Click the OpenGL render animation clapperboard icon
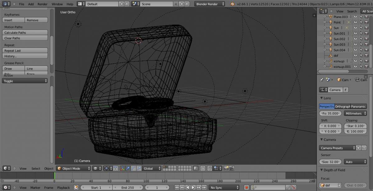The image size is (373, 191). tap(232, 168)
